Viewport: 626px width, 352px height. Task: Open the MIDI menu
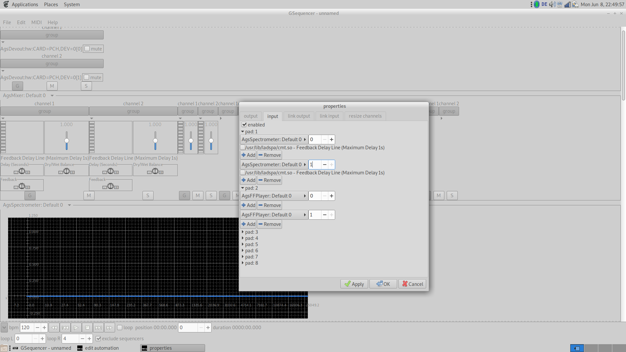(36, 22)
